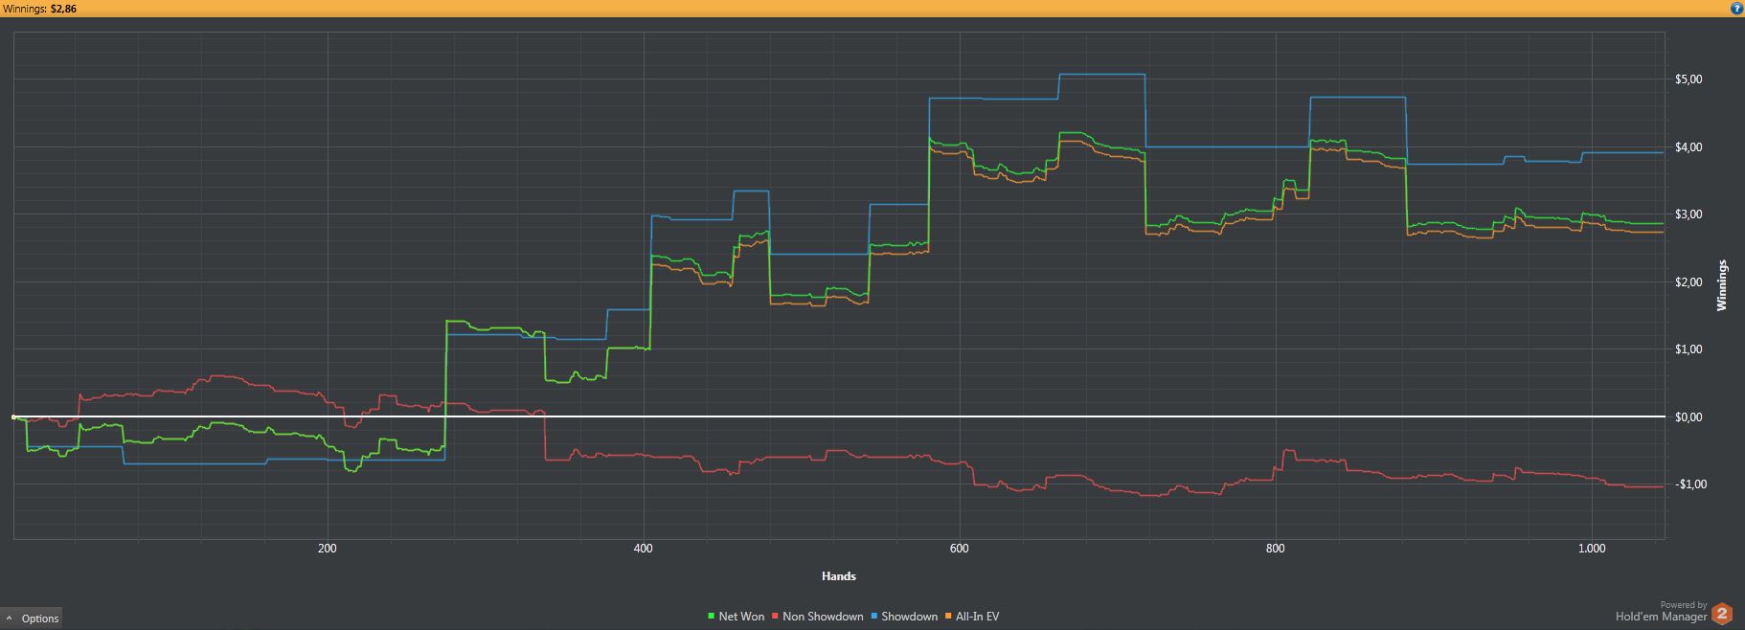This screenshot has width=1745, height=630.
Task: Expand the Options panel using its chevron arrow
Action: pyautogui.click(x=10, y=619)
